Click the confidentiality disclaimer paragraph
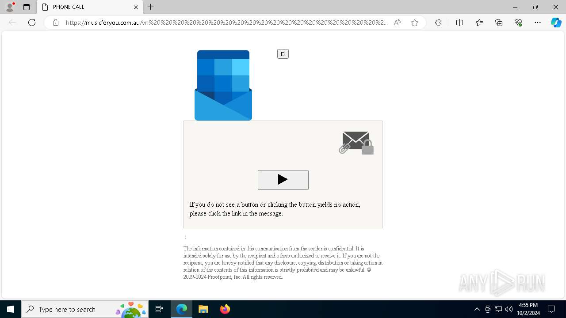Screen dimensions: 566x318 [283, 263]
